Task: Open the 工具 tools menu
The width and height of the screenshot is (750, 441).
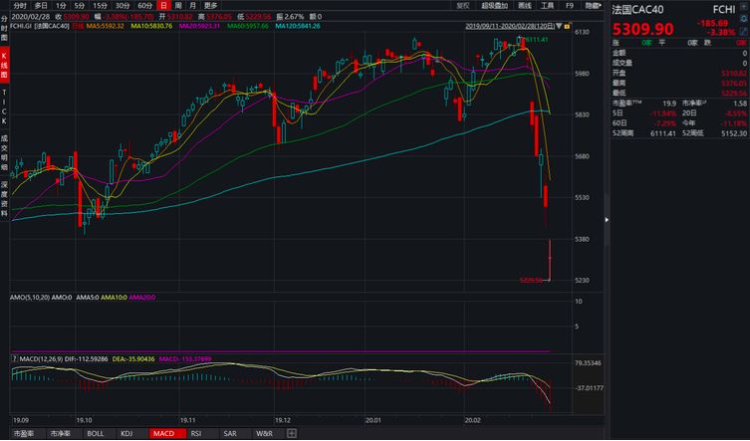Action: pyautogui.click(x=547, y=5)
